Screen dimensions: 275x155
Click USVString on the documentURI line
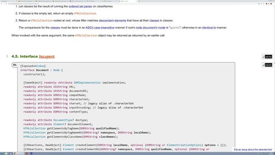coord(61,91)
